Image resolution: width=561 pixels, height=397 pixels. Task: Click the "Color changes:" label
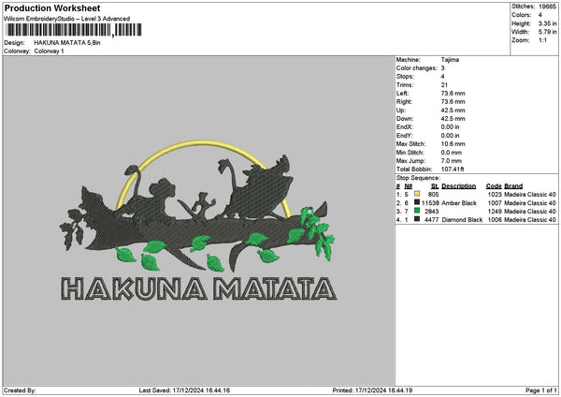[417, 68]
